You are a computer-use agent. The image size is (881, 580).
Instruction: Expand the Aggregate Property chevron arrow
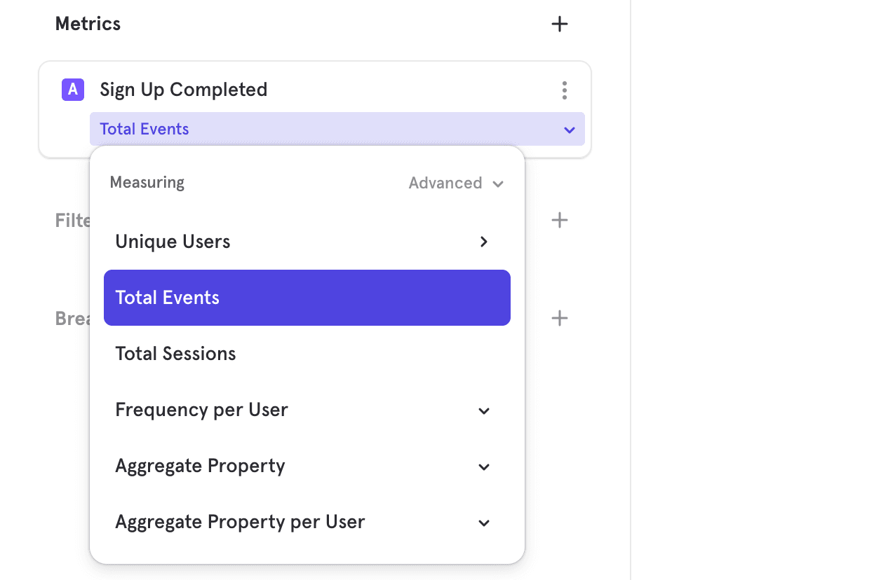[x=483, y=467]
